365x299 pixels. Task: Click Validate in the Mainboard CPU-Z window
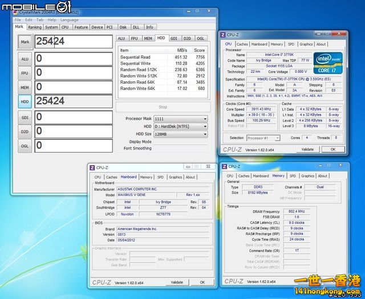point(177,282)
